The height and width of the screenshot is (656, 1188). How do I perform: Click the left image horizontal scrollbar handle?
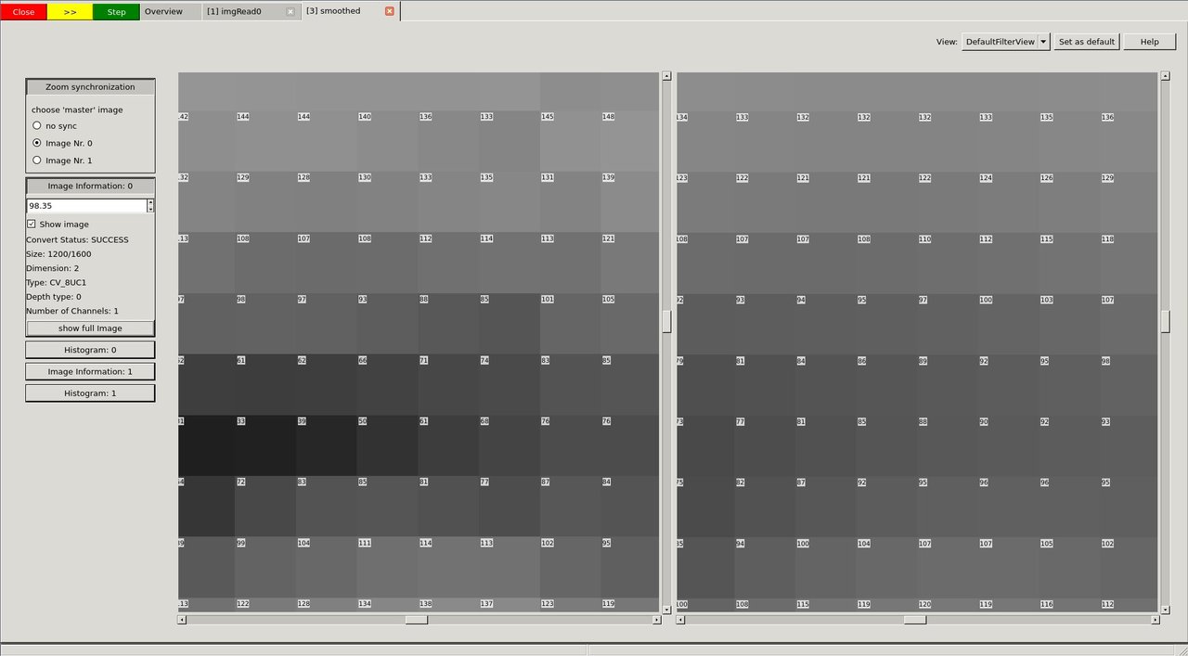[x=416, y=620]
